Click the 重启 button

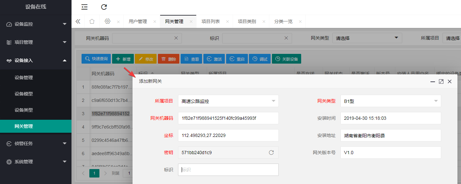(x=237, y=59)
